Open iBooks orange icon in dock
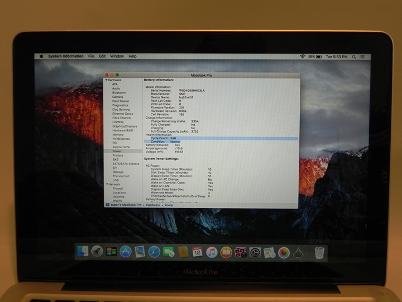 click(x=226, y=252)
